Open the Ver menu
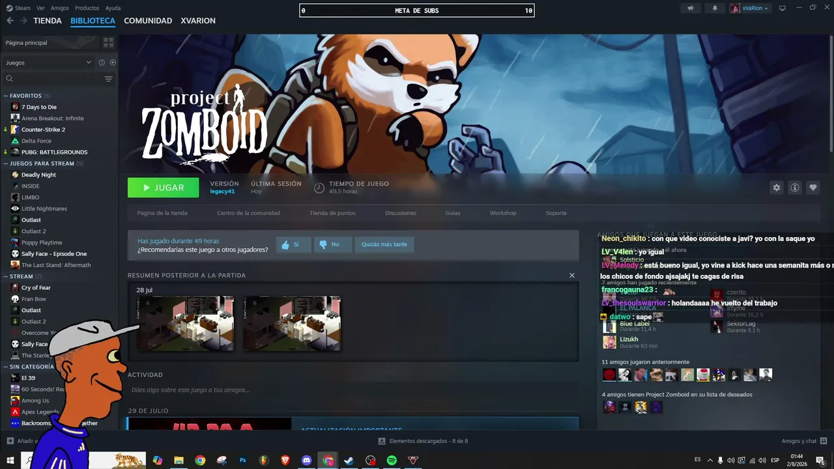 tap(40, 8)
